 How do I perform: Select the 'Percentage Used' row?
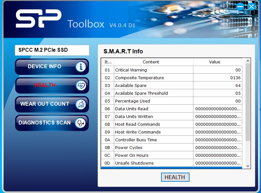point(171,101)
